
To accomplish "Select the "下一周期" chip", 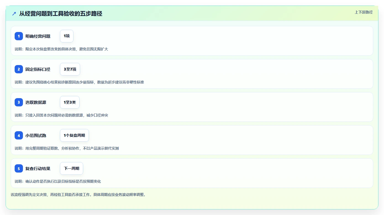I will click(x=72, y=168).
